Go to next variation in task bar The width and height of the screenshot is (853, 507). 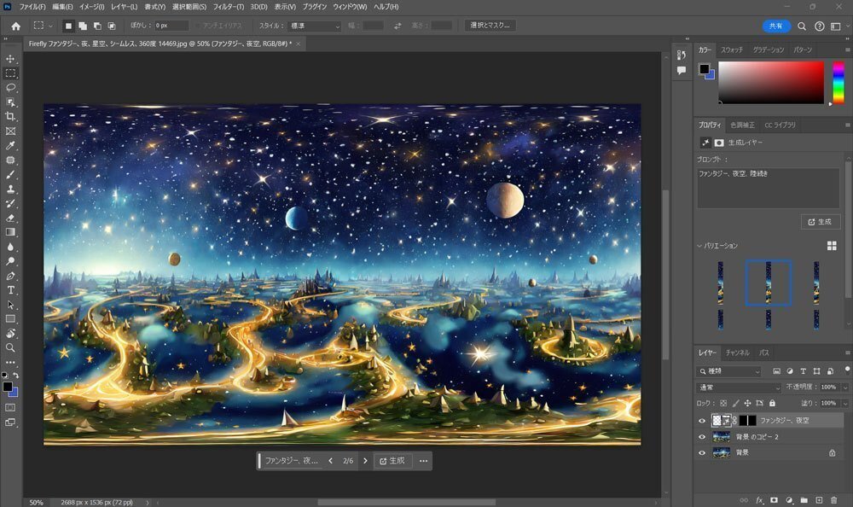(x=365, y=461)
